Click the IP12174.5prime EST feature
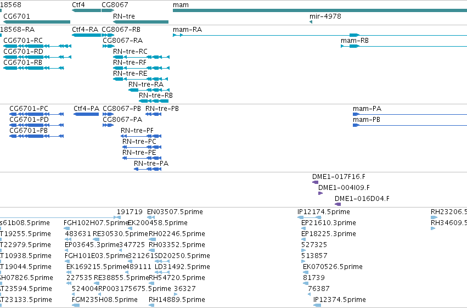This screenshot has width=467, height=308. click(310, 217)
